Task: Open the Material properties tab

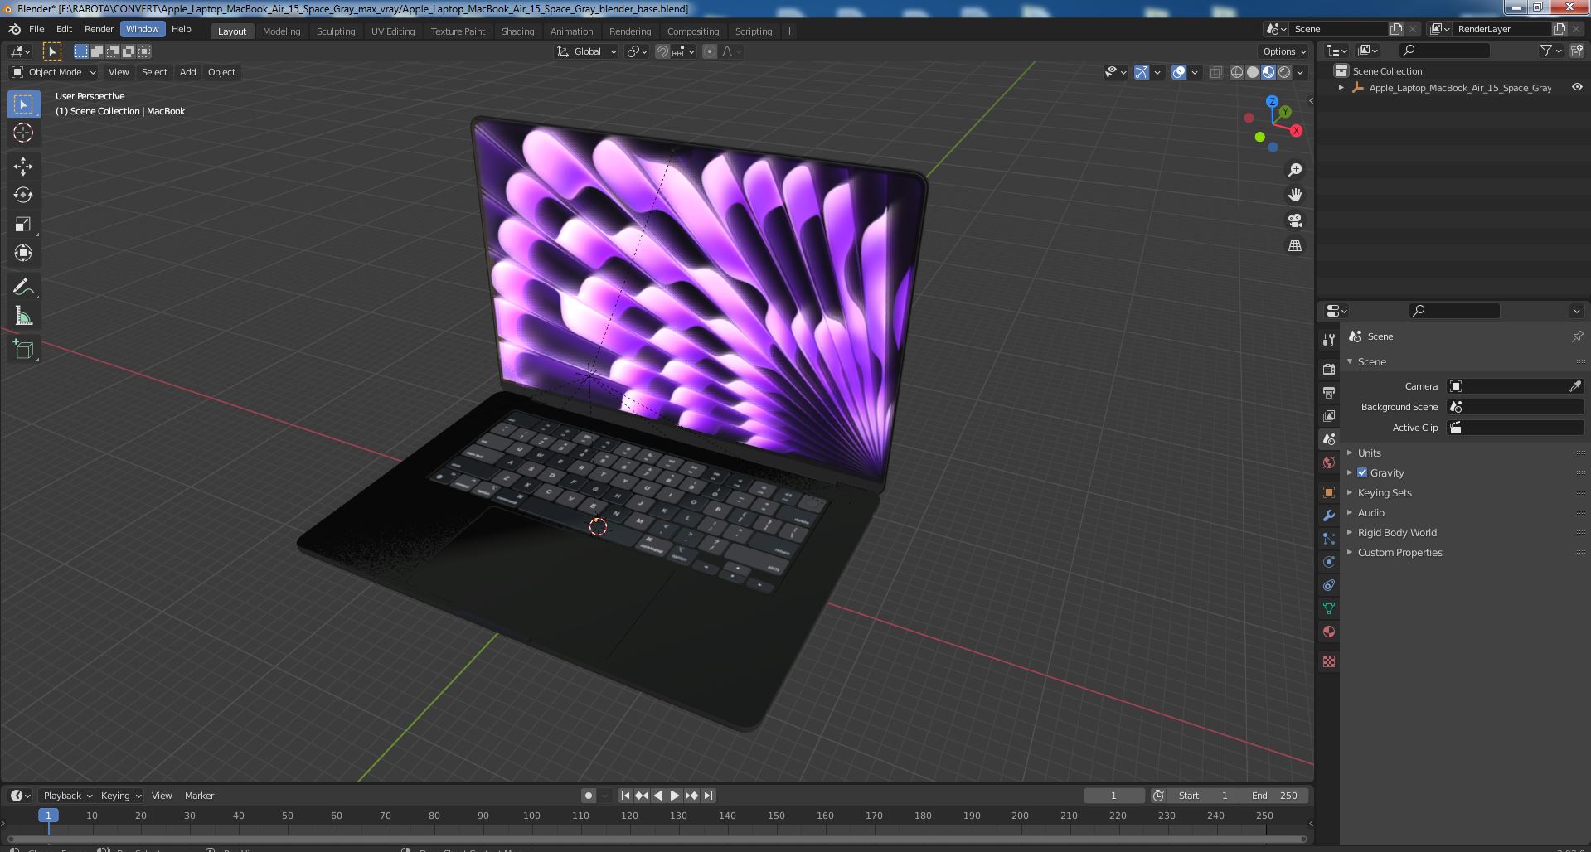Action: (1329, 632)
